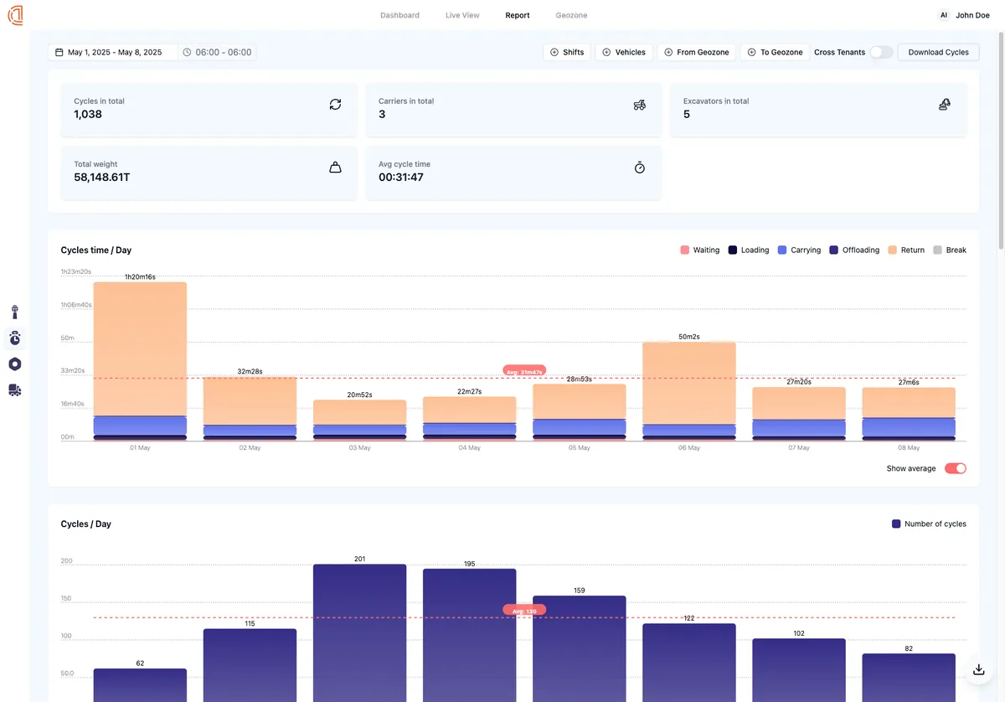Click the Download Cycles button
The image size is (1005, 702).
click(938, 51)
